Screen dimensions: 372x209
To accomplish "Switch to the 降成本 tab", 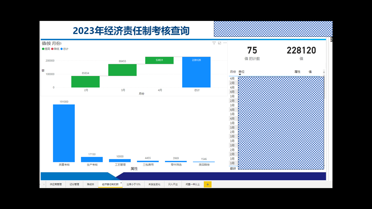I will pyautogui.click(x=91, y=184).
